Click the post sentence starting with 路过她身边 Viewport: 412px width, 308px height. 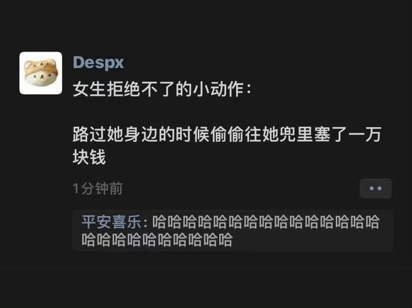tap(227, 146)
